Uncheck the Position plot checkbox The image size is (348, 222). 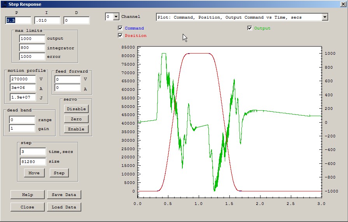tap(120, 36)
